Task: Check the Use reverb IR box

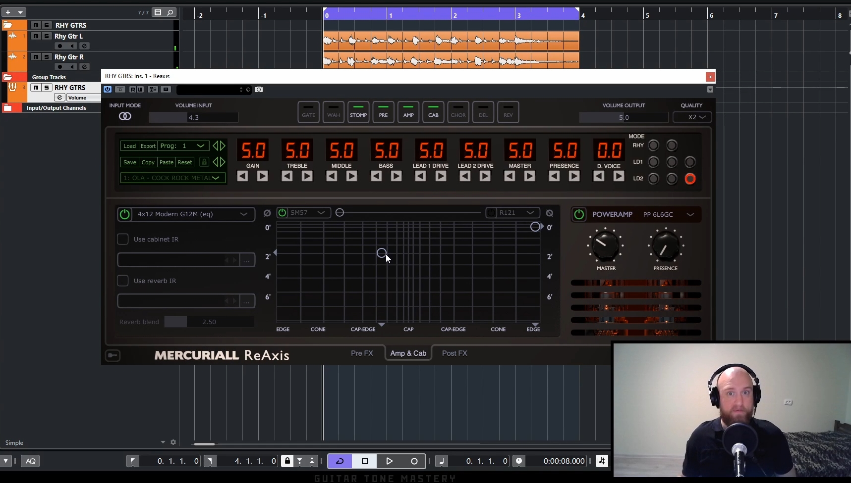Action: [x=123, y=281]
